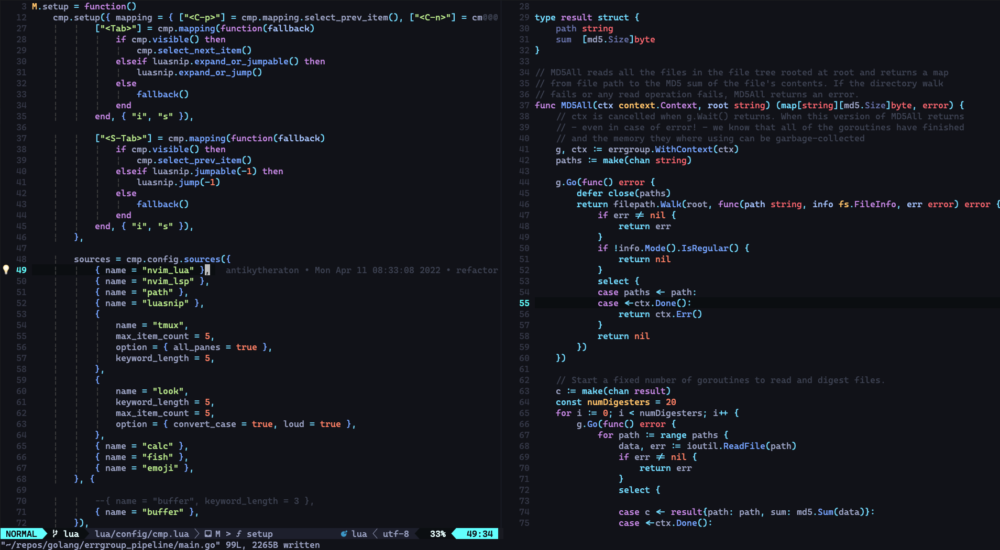Click 'cmp.select_next_item()' call
This screenshot has width=1000, height=550.
194,50
